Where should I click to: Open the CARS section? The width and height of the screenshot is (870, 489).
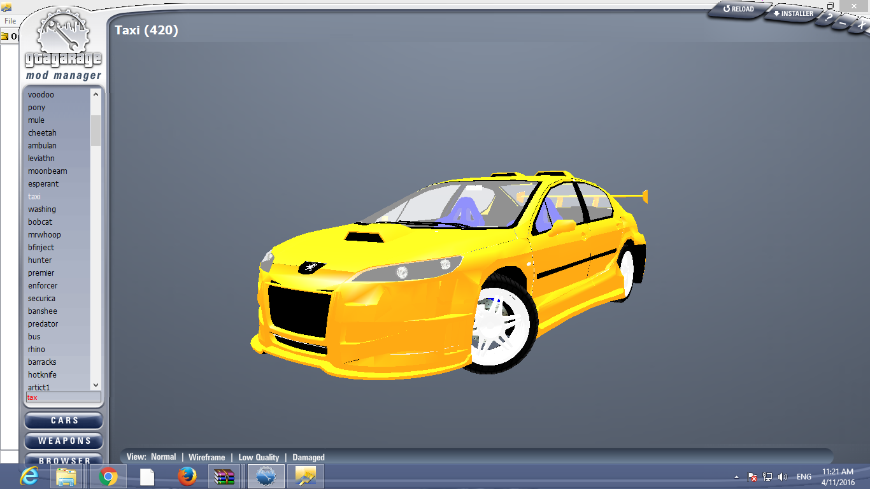tap(64, 421)
